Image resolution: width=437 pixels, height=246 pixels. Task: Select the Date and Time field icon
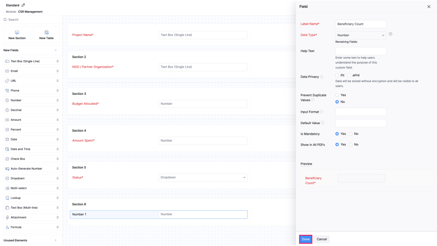pyautogui.click(x=8, y=149)
